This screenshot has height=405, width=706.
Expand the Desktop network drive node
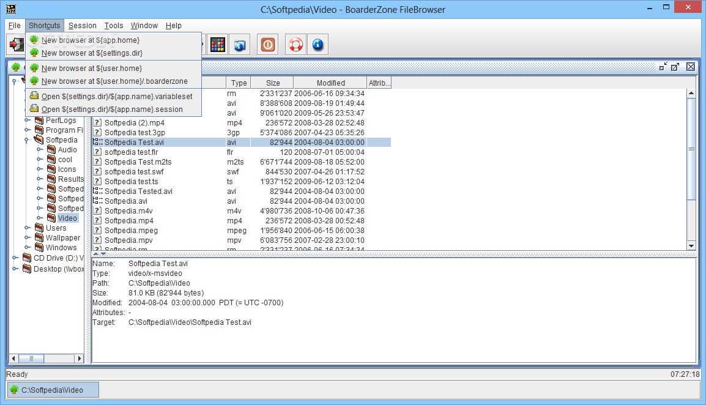15,269
